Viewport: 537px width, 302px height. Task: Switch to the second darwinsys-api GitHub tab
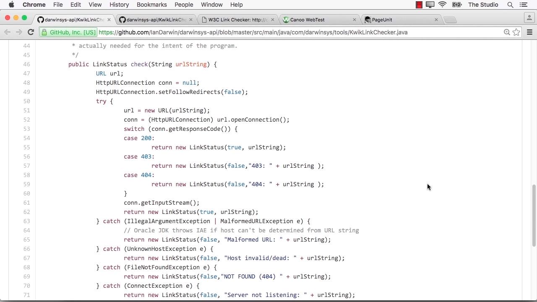click(x=156, y=20)
